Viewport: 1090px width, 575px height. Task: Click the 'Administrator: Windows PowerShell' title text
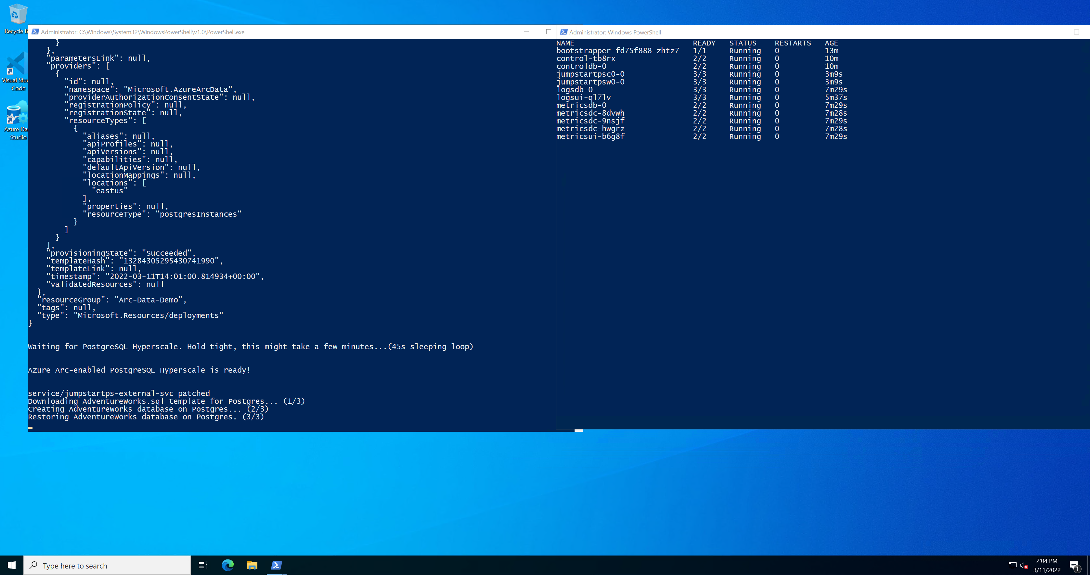(x=615, y=32)
